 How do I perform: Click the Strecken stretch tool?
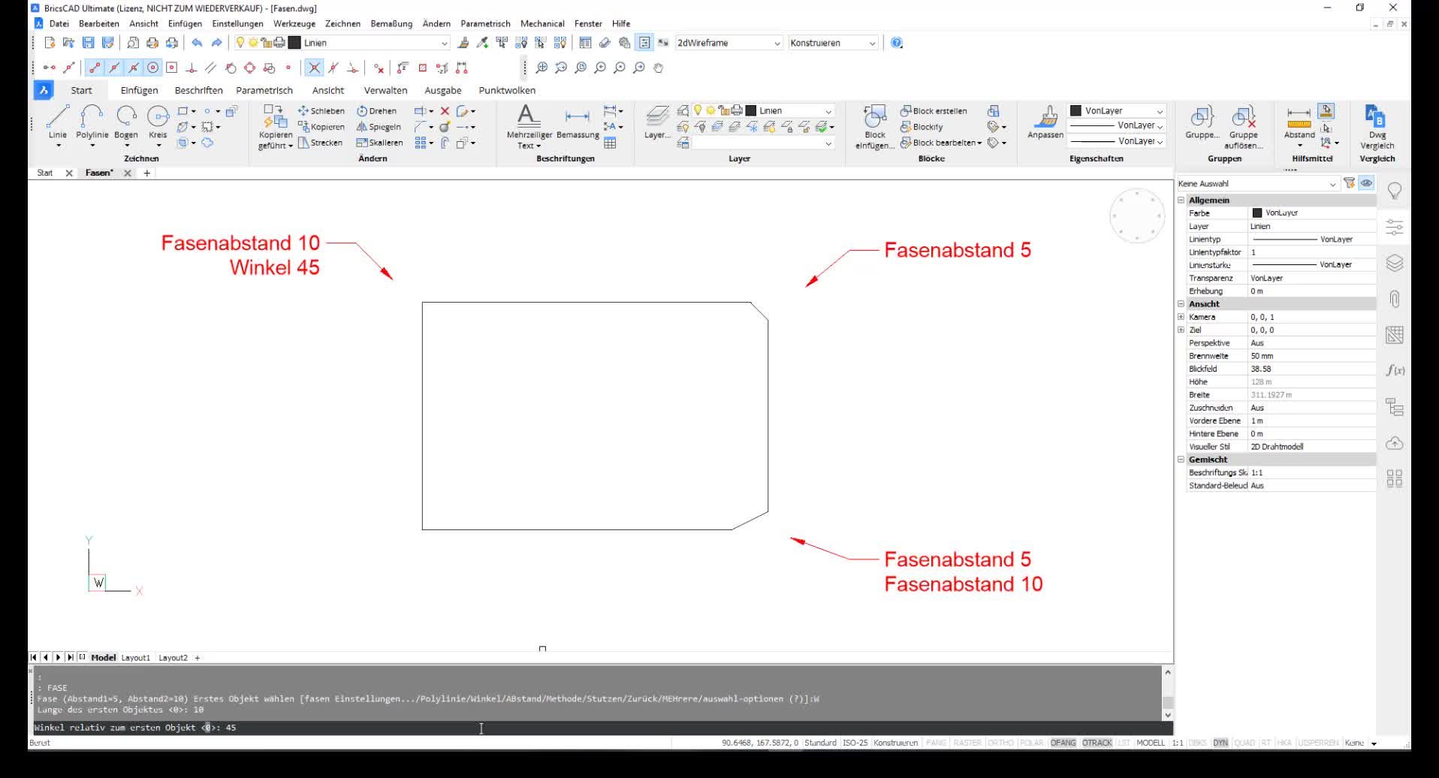pyautogui.click(x=320, y=143)
